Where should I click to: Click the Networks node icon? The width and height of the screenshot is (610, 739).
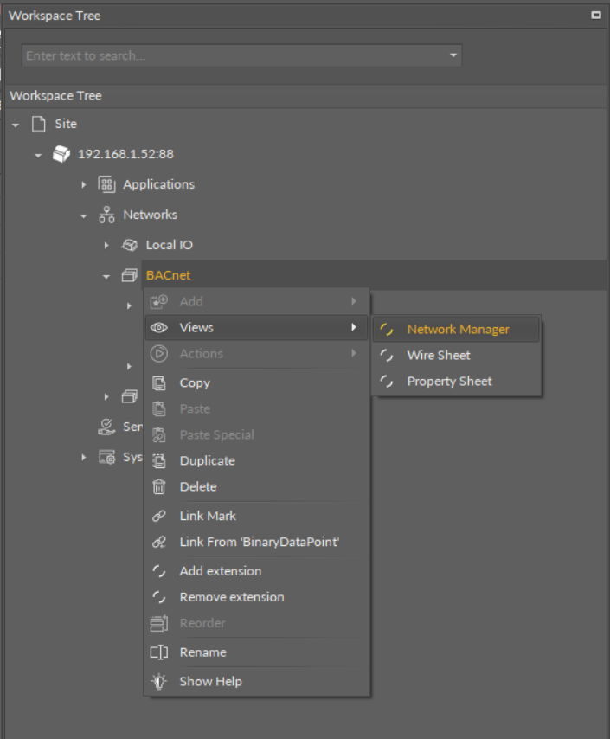(x=106, y=215)
